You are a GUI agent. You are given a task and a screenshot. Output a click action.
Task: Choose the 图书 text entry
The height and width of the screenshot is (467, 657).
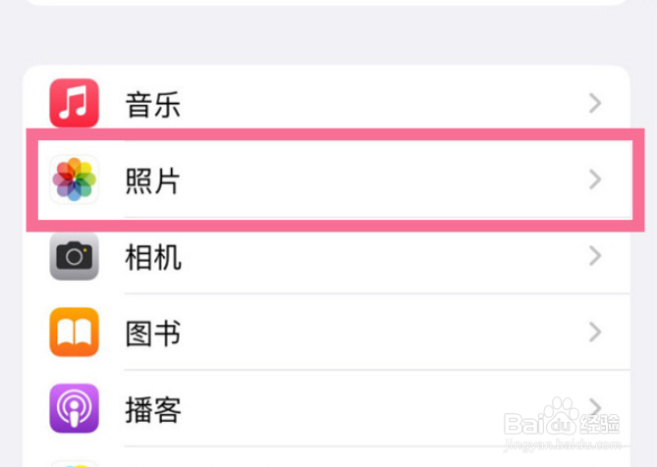click(x=153, y=334)
